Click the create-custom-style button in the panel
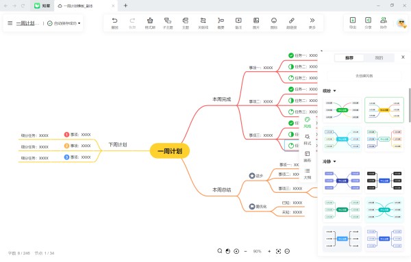The height and width of the screenshot is (262, 411). pos(364,76)
